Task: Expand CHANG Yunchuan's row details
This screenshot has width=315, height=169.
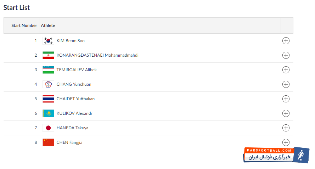Action: pos(286,84)
